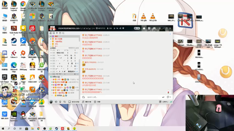Viewport: 234px width, 131px height.
Task: Mute the speaker in YY bottom bar
Action: click(56, 102)
